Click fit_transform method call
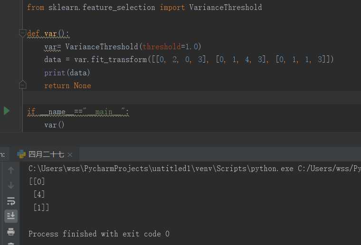Screen dimensions: 361x245 pyautogui.click(x=119, y=60)
